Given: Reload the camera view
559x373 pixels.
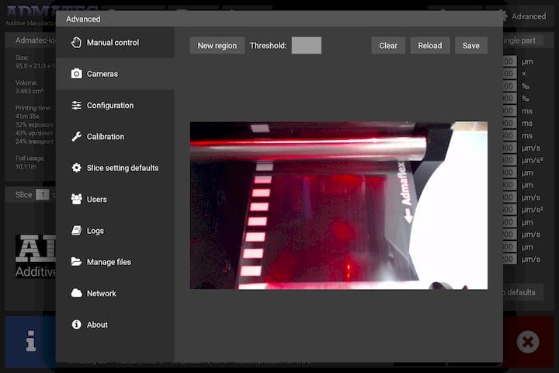Looking at the screenshot, I should pos(429,46).
